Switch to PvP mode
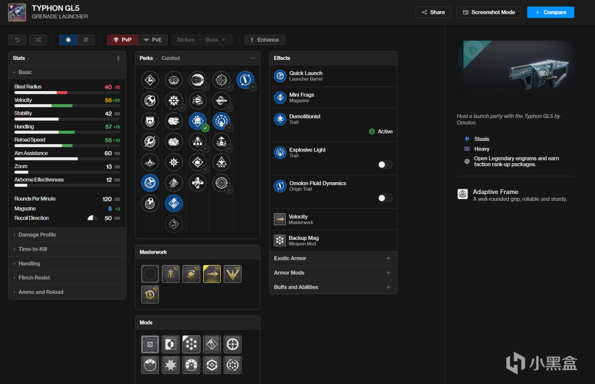The width and height of the screenshot is (595, 384). pyautogui.click(x=122, y=40)
